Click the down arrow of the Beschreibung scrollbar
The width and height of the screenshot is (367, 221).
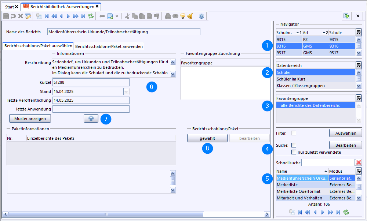click(173, 74)
